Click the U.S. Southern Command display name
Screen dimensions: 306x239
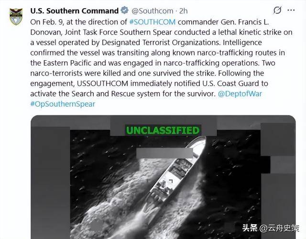75,11
